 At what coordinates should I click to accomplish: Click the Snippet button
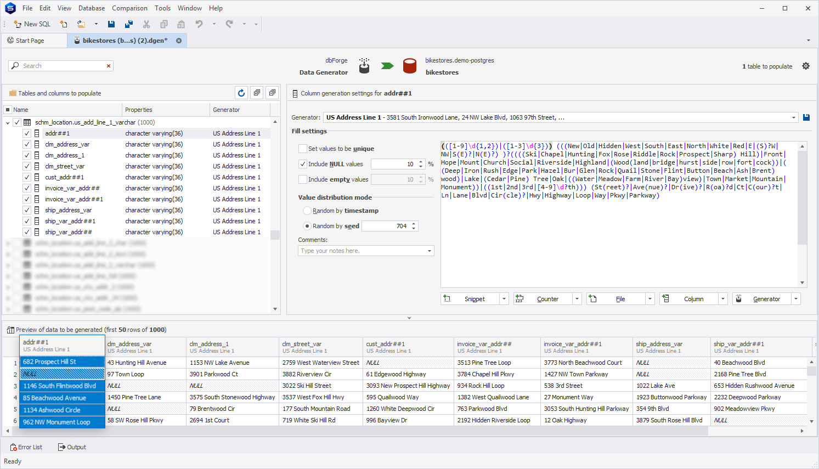[470, 299]
